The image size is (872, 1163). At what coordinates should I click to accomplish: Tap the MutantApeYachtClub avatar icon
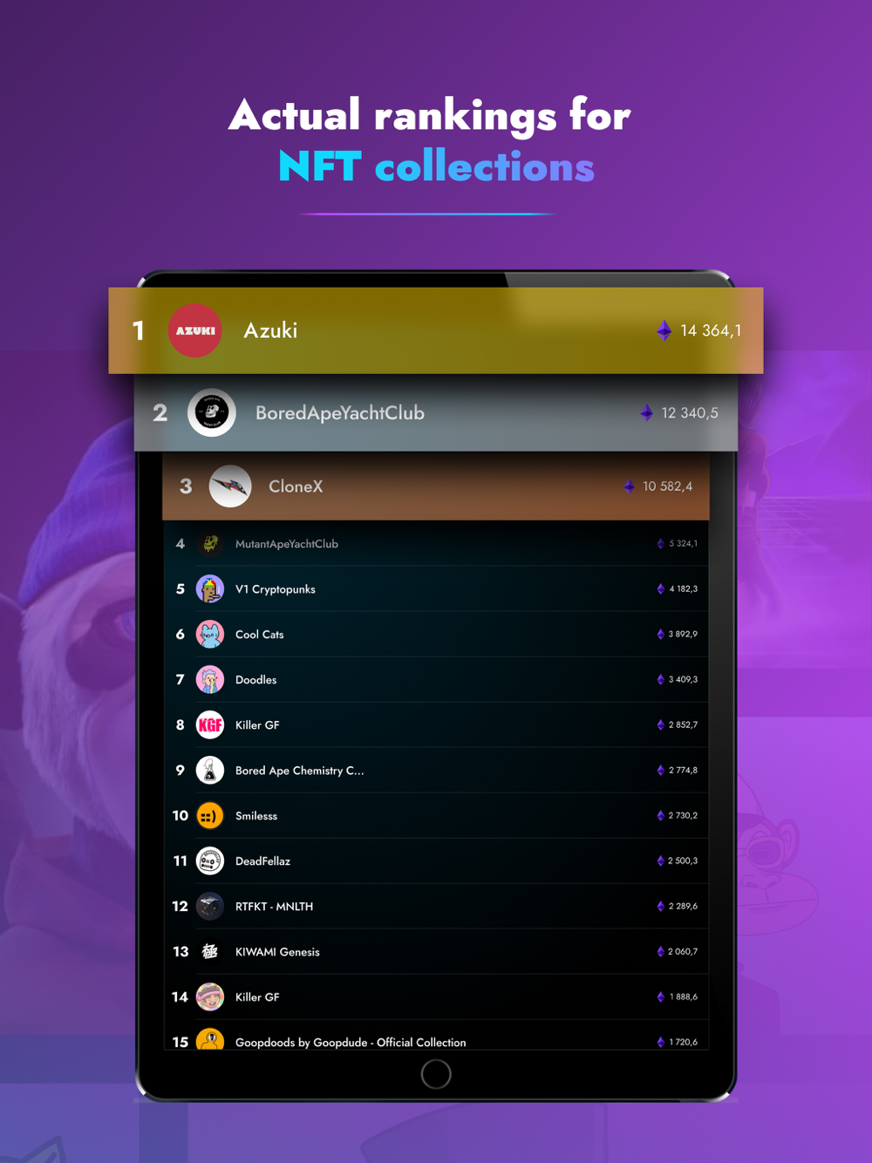coord(210,544)
